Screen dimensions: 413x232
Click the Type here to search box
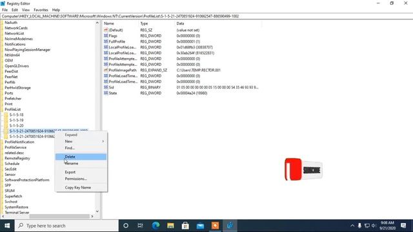click(x=66, y=226)
